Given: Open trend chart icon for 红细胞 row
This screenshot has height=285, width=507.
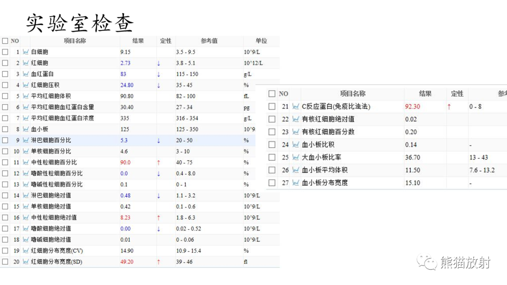Looking at the screenshot, I should pos(25,63).
